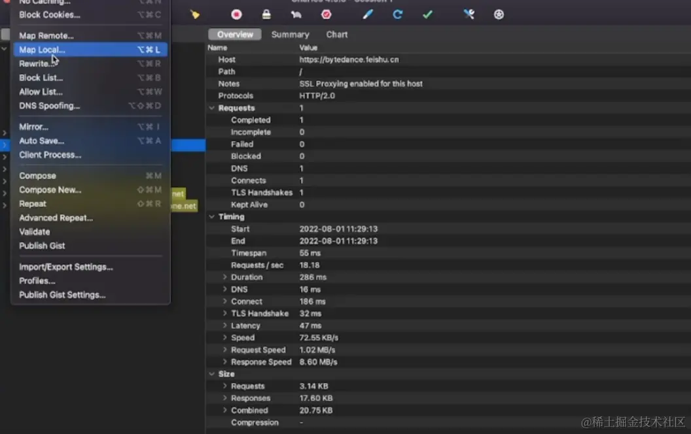Open Rewrite... from the menu
Viewport: 691px width, 434px height.
(90, 64)
